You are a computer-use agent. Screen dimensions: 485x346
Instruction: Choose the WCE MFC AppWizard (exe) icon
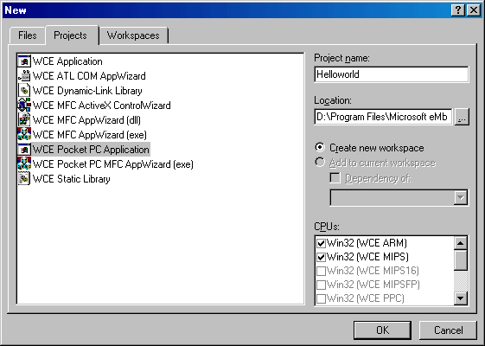24,135
